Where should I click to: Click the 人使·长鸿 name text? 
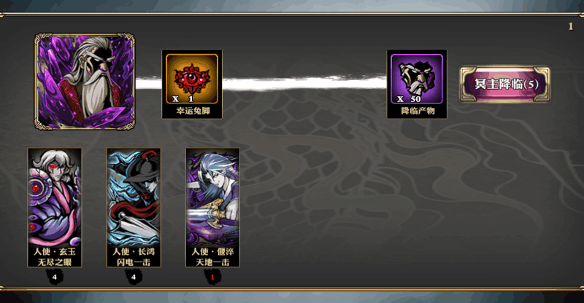tap(134, 252)
